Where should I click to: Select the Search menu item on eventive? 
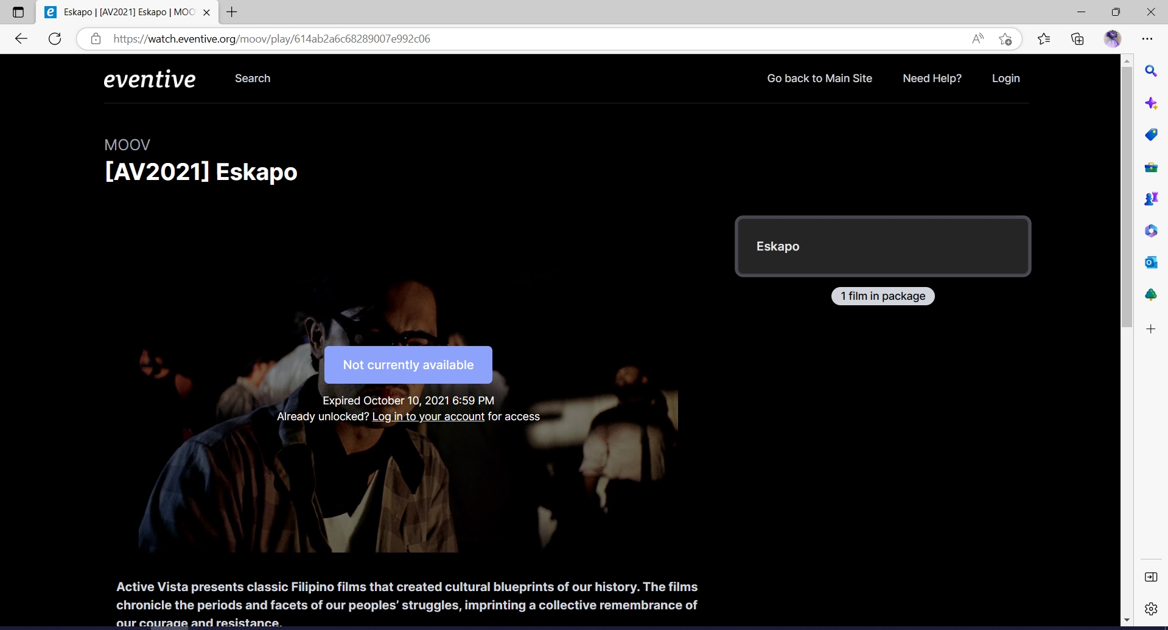[x=252, y=78]
